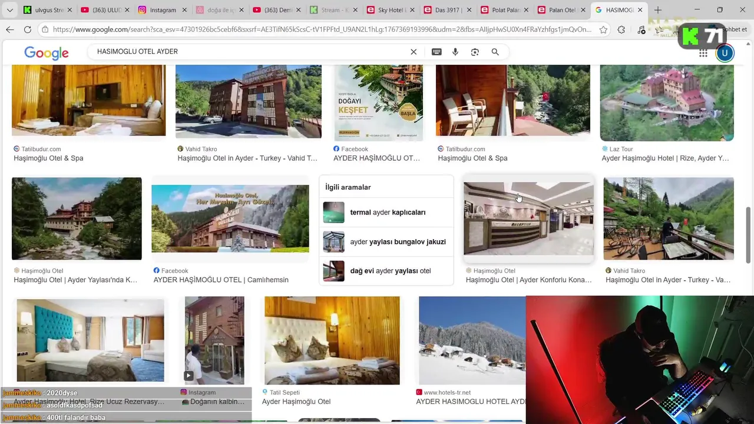Close the Instagram tab
This screenshot has height=424, width=754.
(x=183, y=10)
